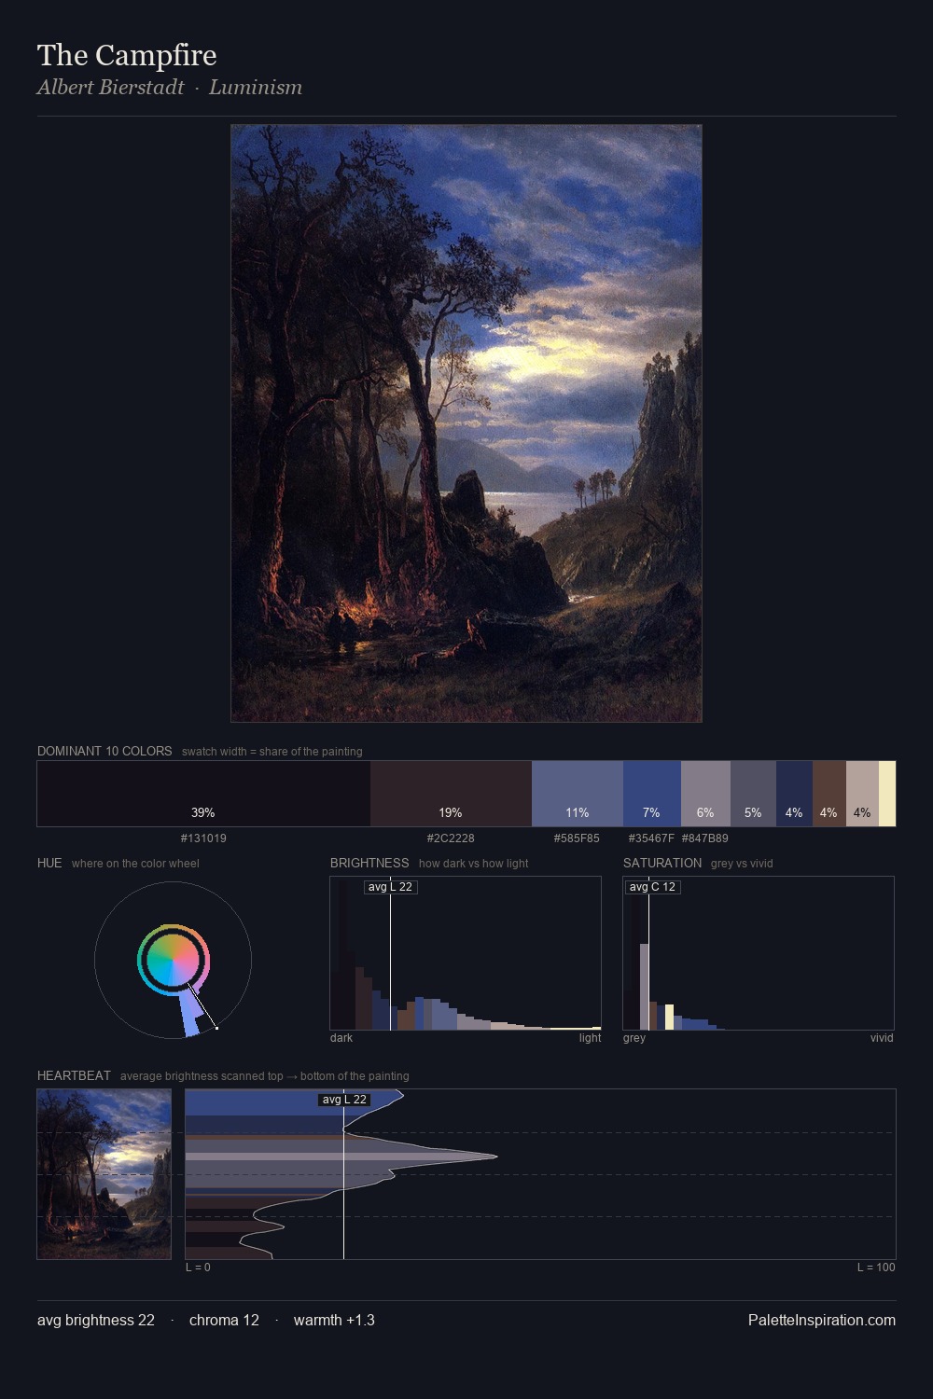The height and width of the screenshot is (1399, 933).
Task: Click the 'avg L 22' label in the Heartbeat chart
Action: (x=344, y=1100)
